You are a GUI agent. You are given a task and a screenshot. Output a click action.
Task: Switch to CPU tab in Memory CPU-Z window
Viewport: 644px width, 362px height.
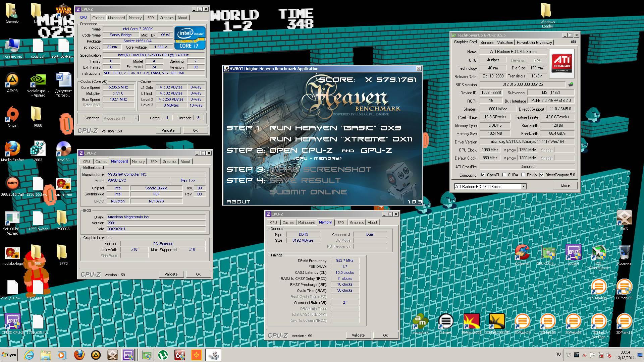(x=274, y=223)
